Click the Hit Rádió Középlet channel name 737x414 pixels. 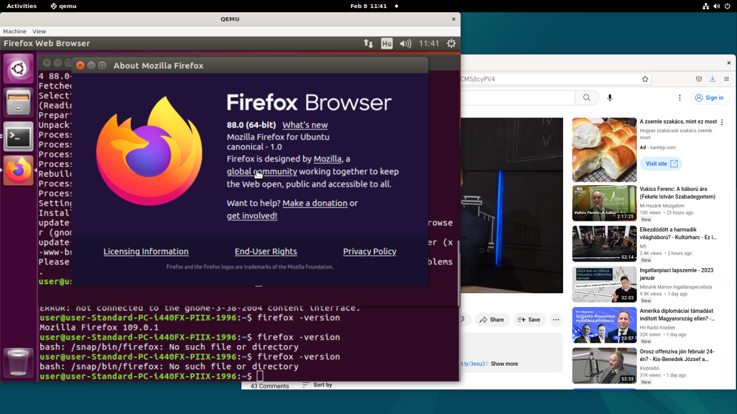tap(658, 328)
